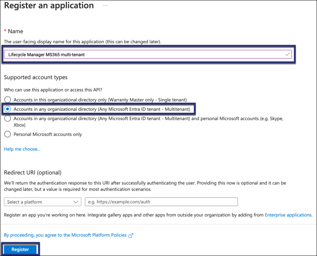Click the Redirect URI text field

point(161,202)
